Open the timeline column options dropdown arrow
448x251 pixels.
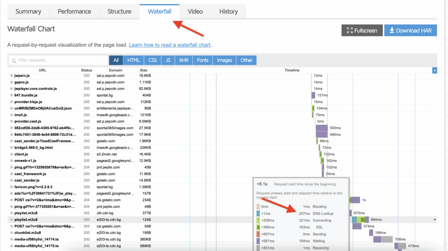pos(434,71)
